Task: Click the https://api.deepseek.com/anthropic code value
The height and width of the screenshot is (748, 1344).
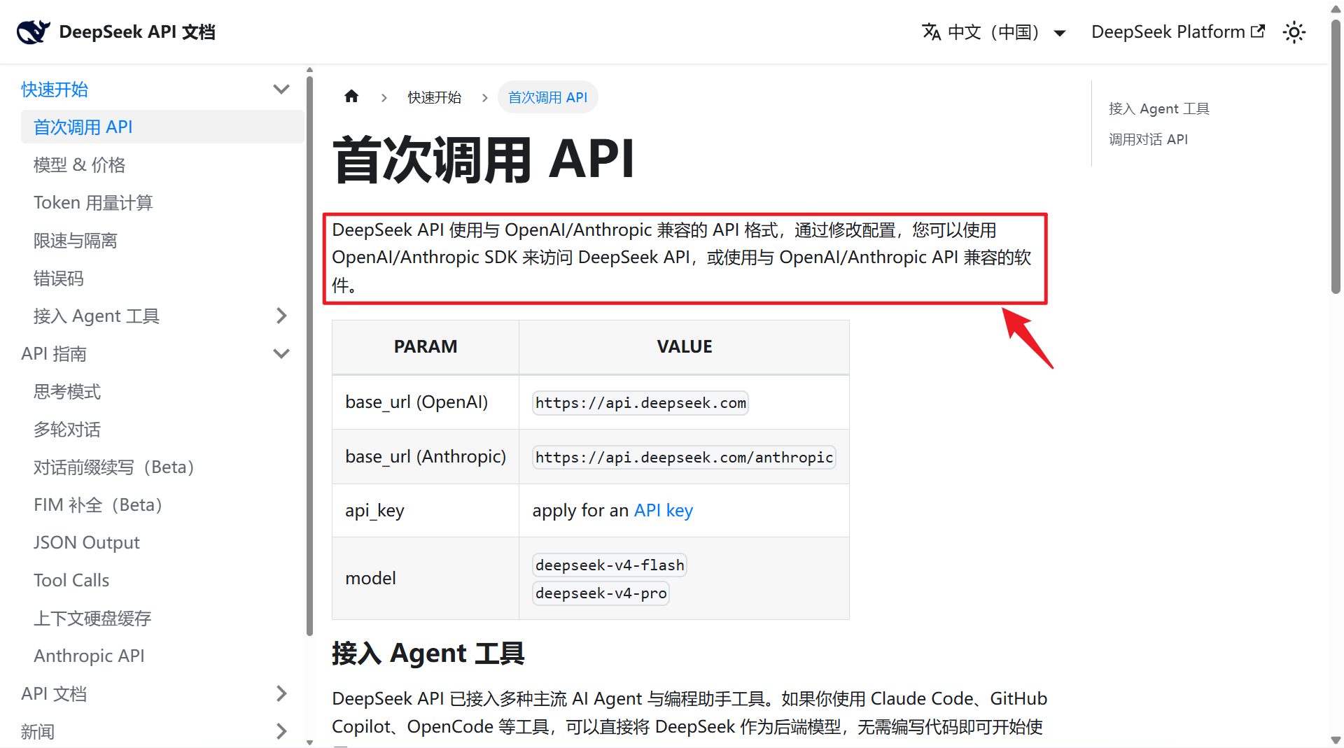Action: point(684,458)
